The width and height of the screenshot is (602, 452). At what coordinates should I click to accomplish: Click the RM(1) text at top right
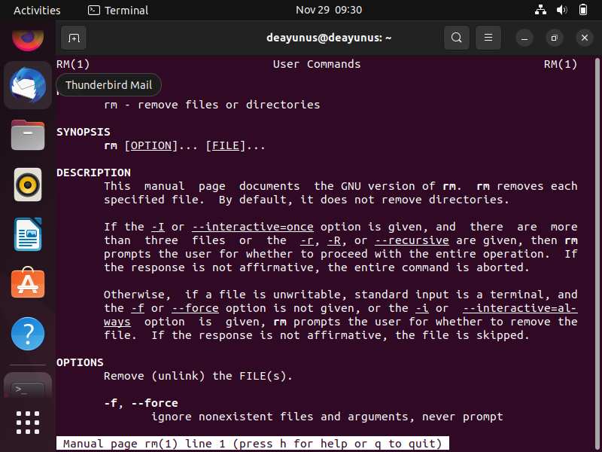pos(560,64)
